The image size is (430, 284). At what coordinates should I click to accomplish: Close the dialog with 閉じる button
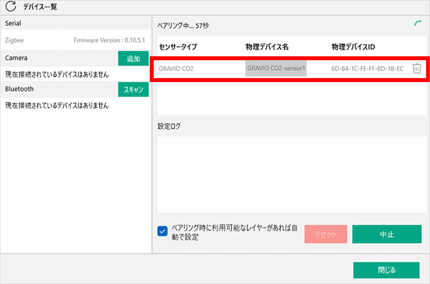coord(386,270)
